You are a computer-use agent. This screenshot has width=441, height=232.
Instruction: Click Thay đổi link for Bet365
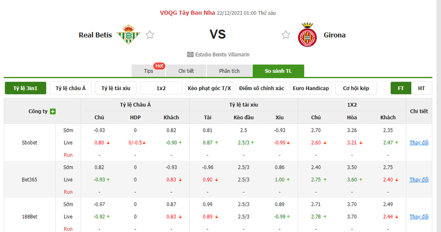tap(419, 180)
